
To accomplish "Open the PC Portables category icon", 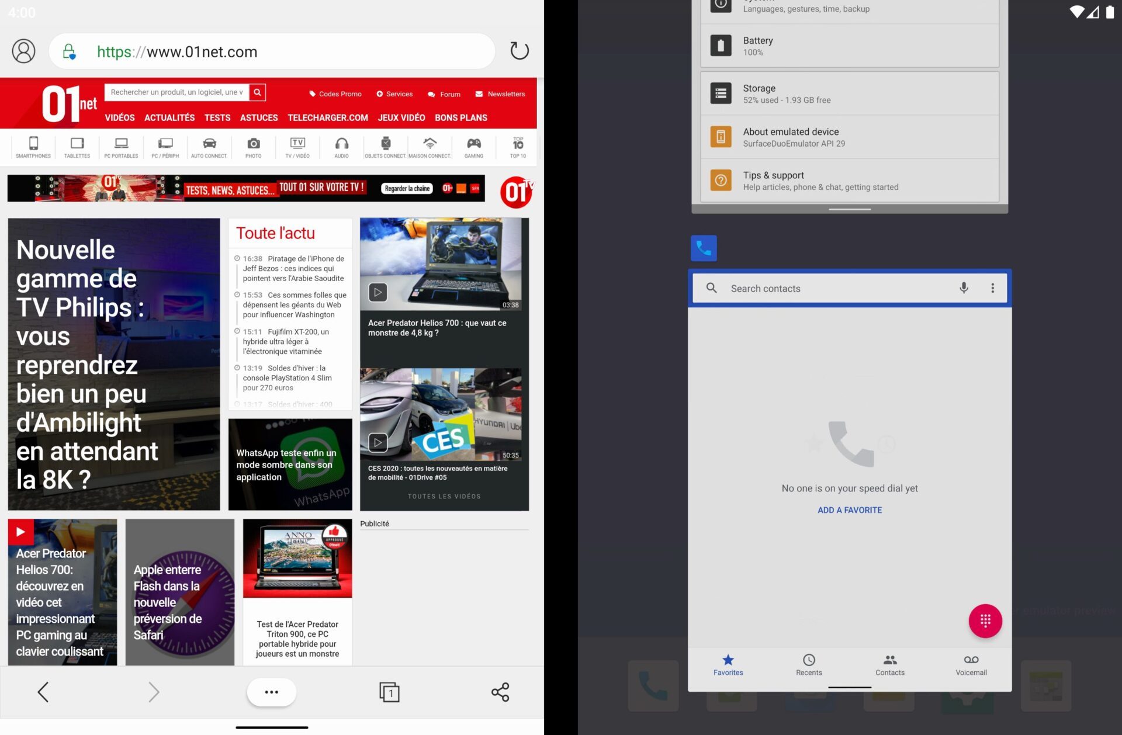I will point(121,147).
